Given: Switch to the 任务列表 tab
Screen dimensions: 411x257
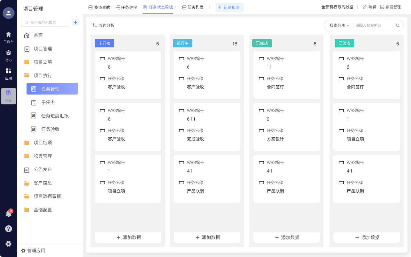Looking at the screenshot, I should (193, 7).
